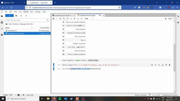Select examples.csv in the file list
The height and width of the screenshot is (101, 180).
(27, 31)
